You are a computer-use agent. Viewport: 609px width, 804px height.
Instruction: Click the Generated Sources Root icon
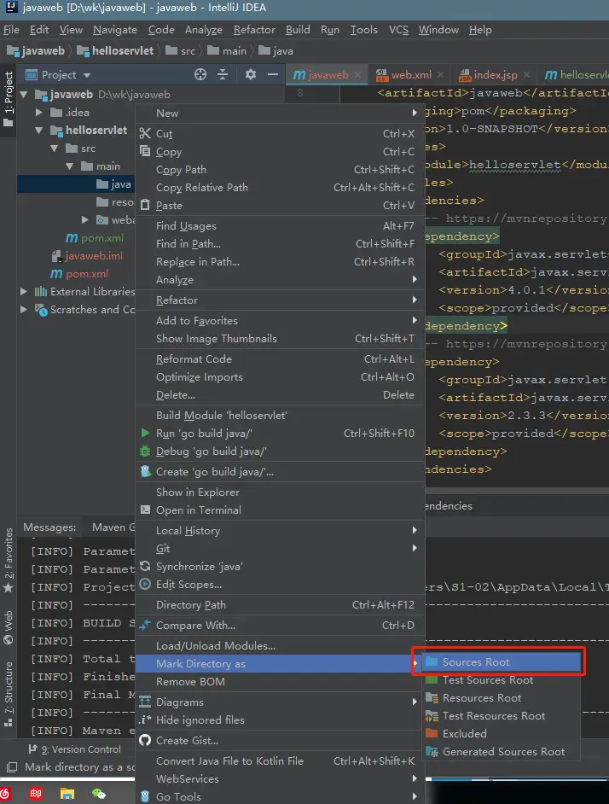432,752
